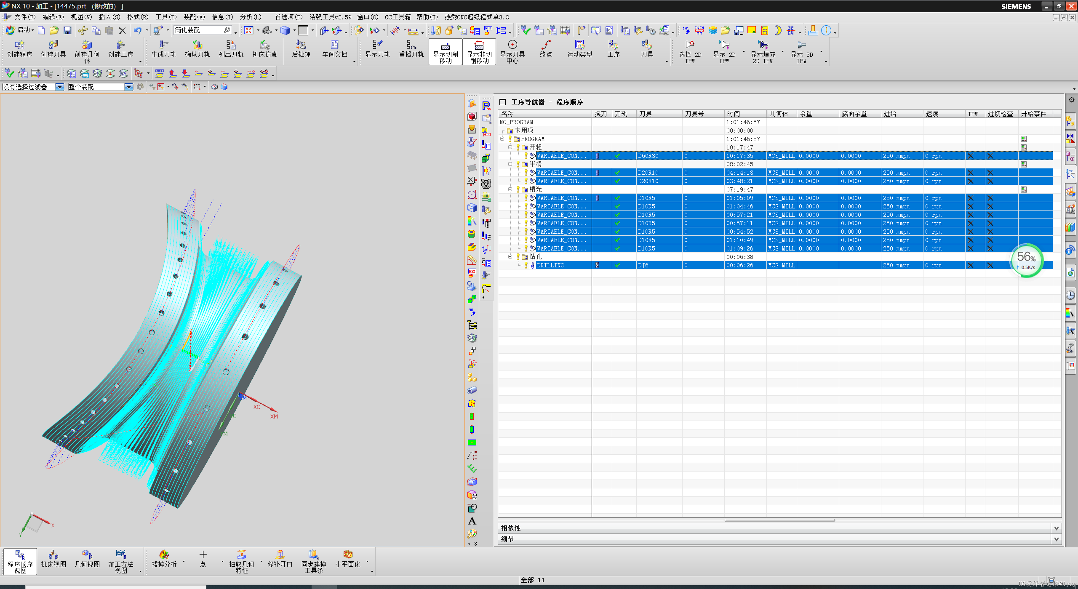This screenshot has width=1078, height=589.
Task: Click the 后处理 post-process icon
Action: coord(301,50)
